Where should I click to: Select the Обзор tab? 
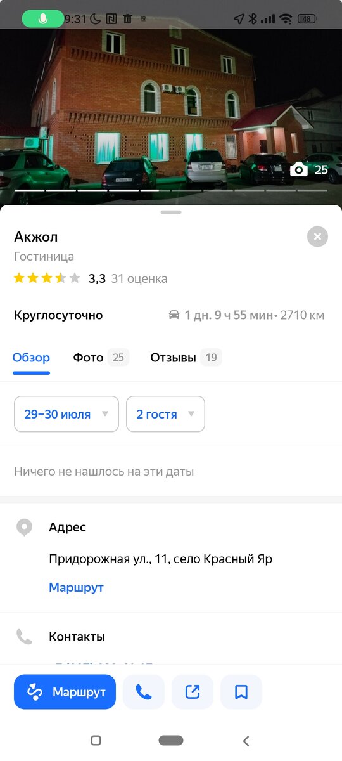click(31, 358)
